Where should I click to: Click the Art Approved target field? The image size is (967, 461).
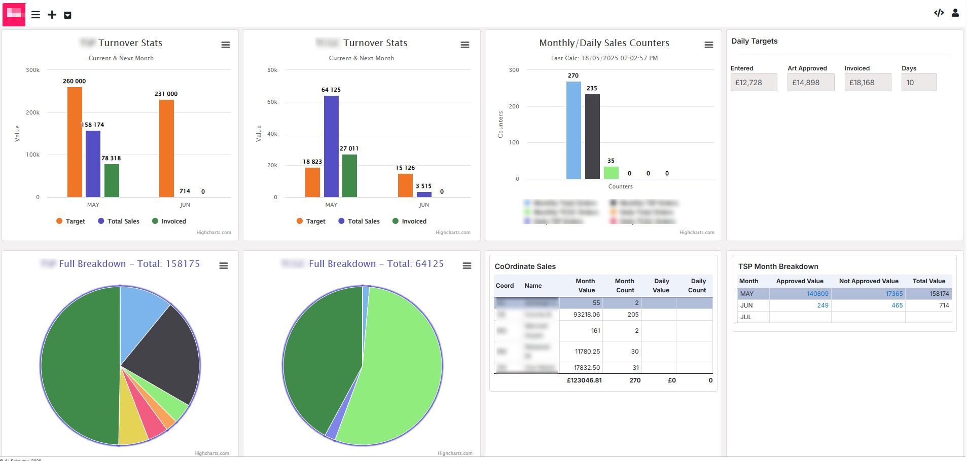coord(810,83)
